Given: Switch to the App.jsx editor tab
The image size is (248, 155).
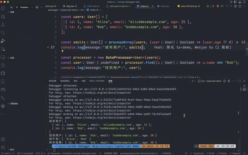Looking at the screenshot, I should coord(70,6).
